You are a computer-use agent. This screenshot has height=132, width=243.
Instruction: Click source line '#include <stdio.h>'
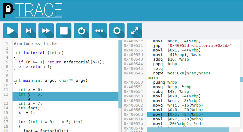(35, 44)
